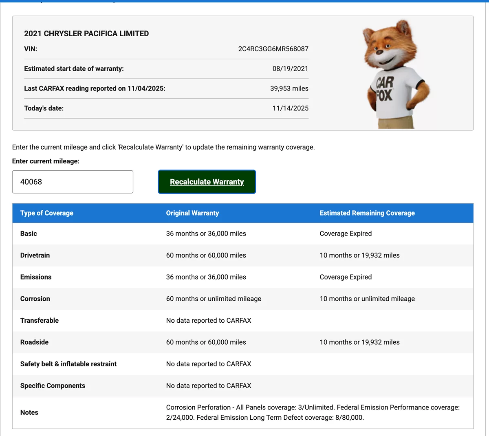The width and height of the screenshot is (489, 436).
Task: Click the Type of Coverage column header
Action: coord(47,213)
